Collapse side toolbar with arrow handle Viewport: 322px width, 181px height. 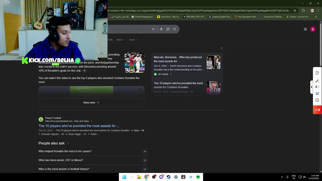tap(312, 87)
